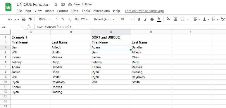The height and width of the screenshot is (108, 226).
Task: Select cell 'Jackie' in column C
Action: 111,57
